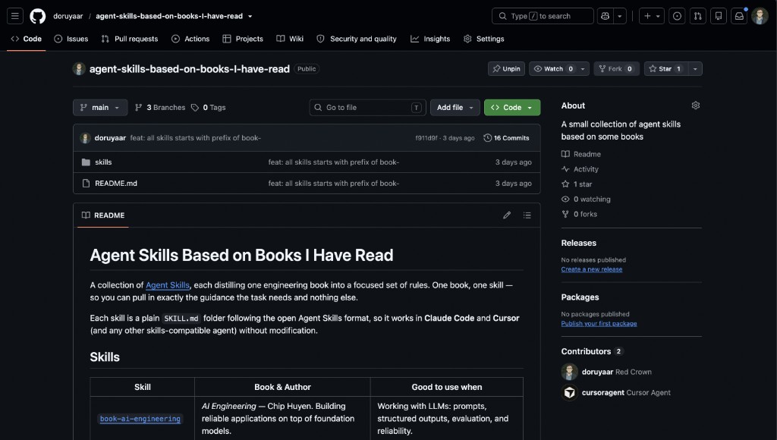Switch to the Issues tab
The image size is (777, 440).
(x=71, y=39)
